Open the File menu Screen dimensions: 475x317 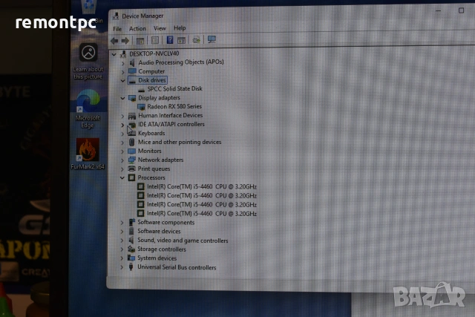coord(117,29)
